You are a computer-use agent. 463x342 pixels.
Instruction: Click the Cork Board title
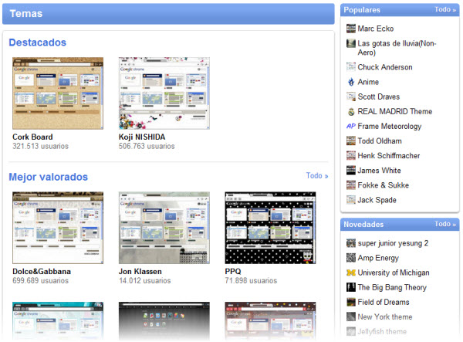(x=32, y=137)
